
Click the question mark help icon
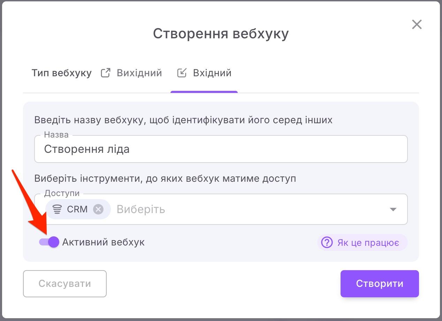[327, 242]
